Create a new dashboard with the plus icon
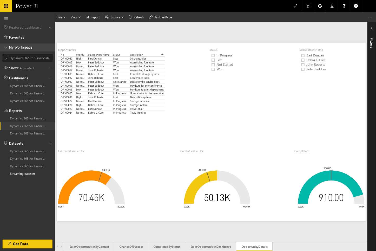The image size is (376, 251). (51, 78)
